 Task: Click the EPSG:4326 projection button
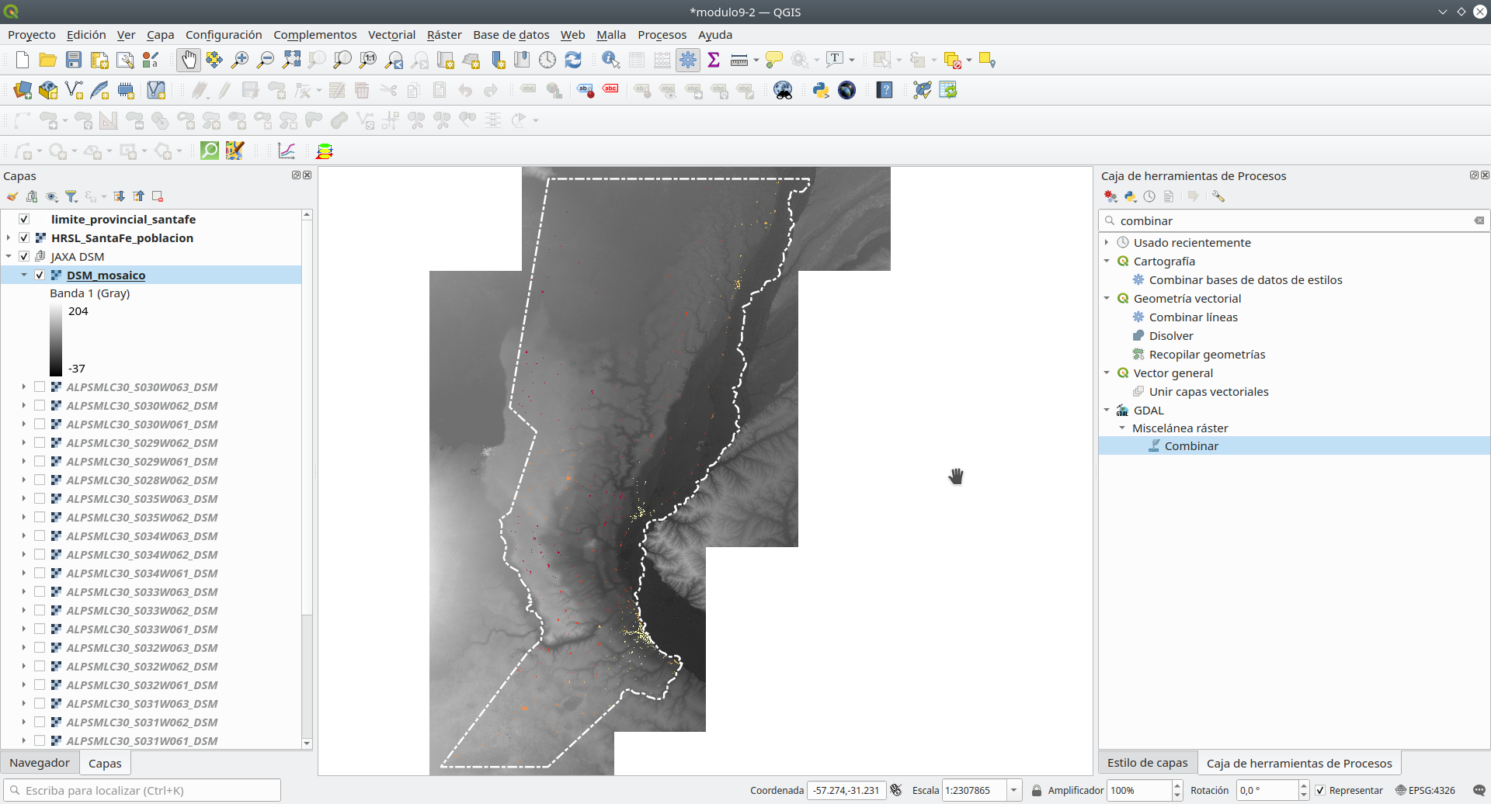point(1426,790)
